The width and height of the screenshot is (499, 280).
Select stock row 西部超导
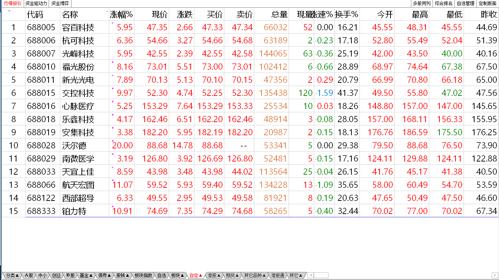[x=249, y=198]
